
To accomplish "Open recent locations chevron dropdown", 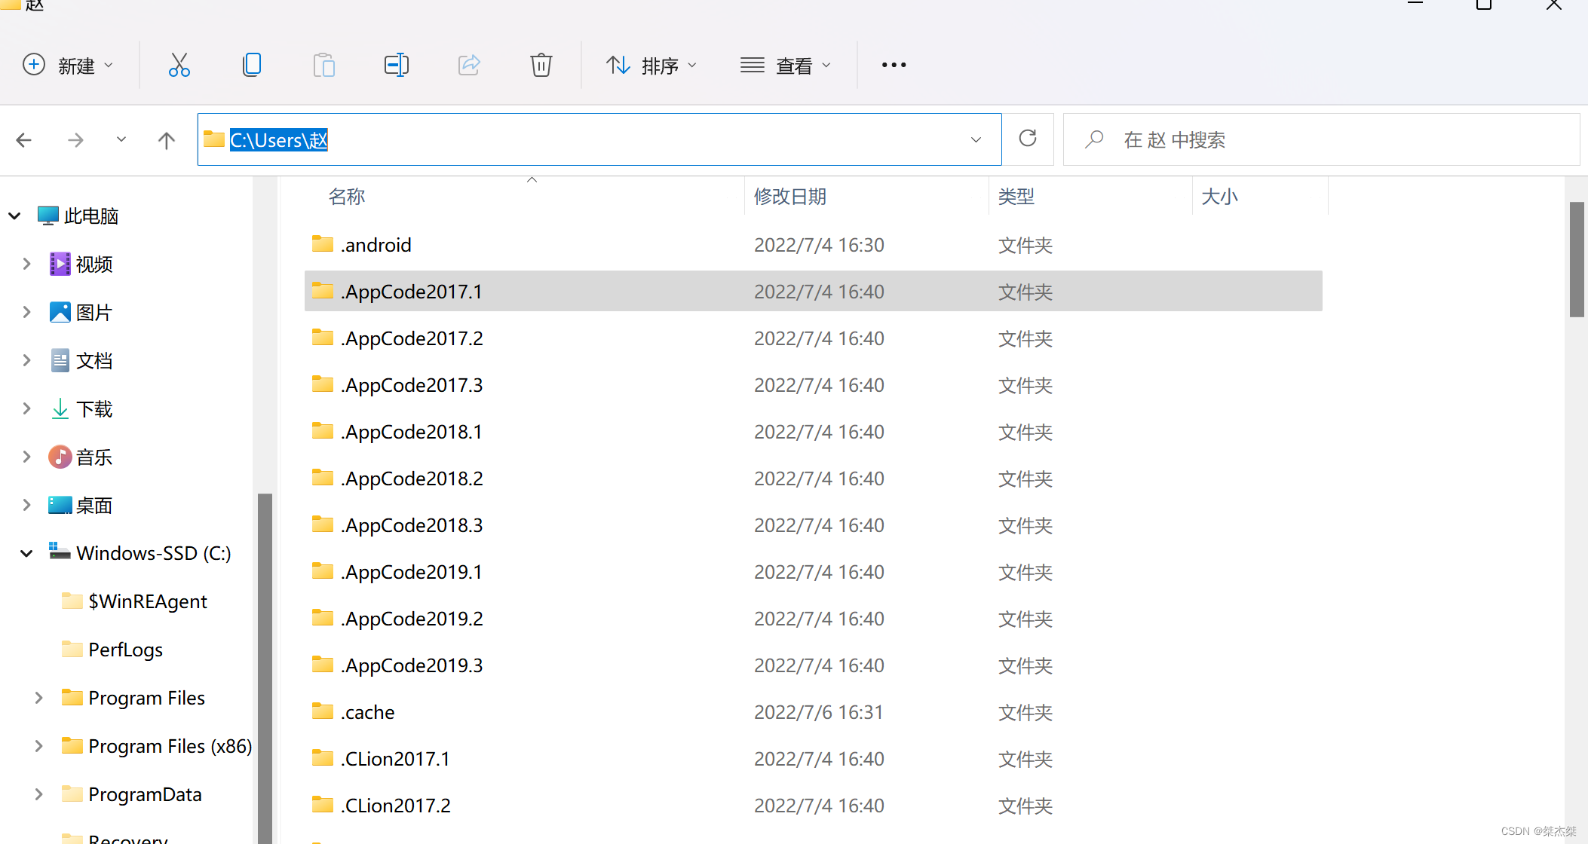I will coord(121,140).
